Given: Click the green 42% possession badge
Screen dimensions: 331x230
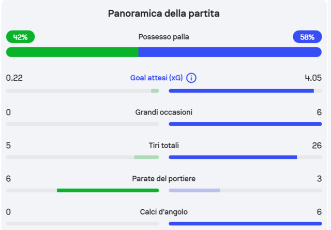Looking at the screenshot, I should 21,37.
